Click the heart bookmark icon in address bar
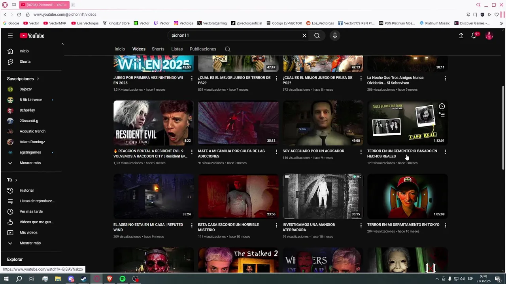This screenshot has width=506, height=284. tap(497, 15)
